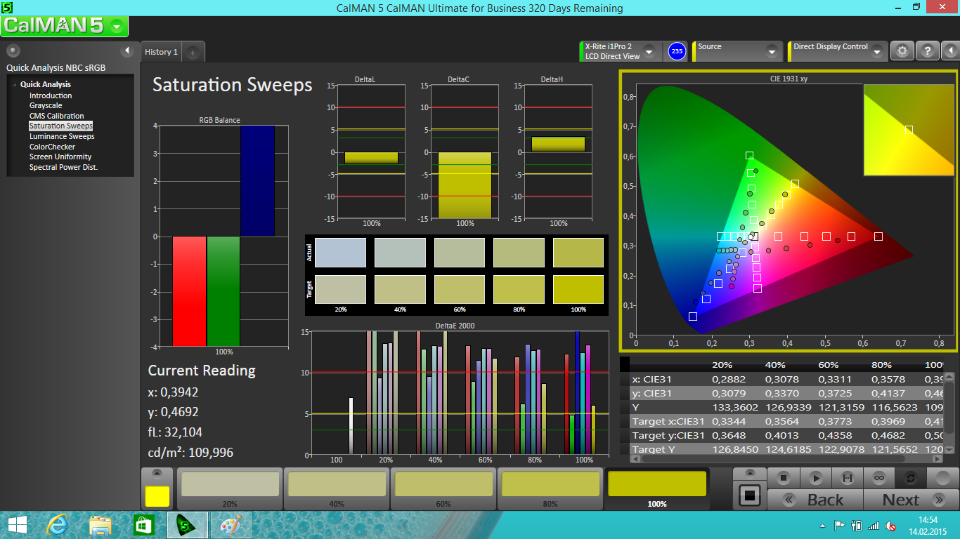960x539 pixels.
Task: Click the stop measurement icon
Action: click(783, 478)
